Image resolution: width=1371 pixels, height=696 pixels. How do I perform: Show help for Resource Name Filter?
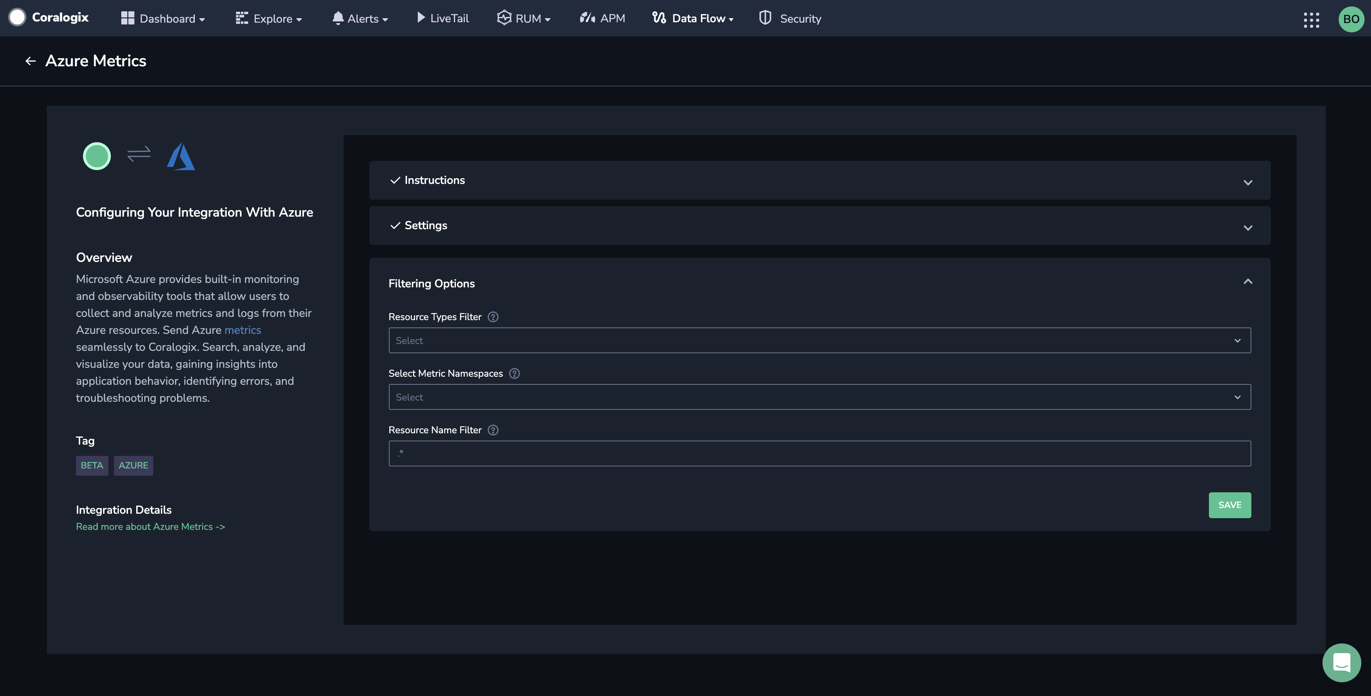(x=493, y=430)
